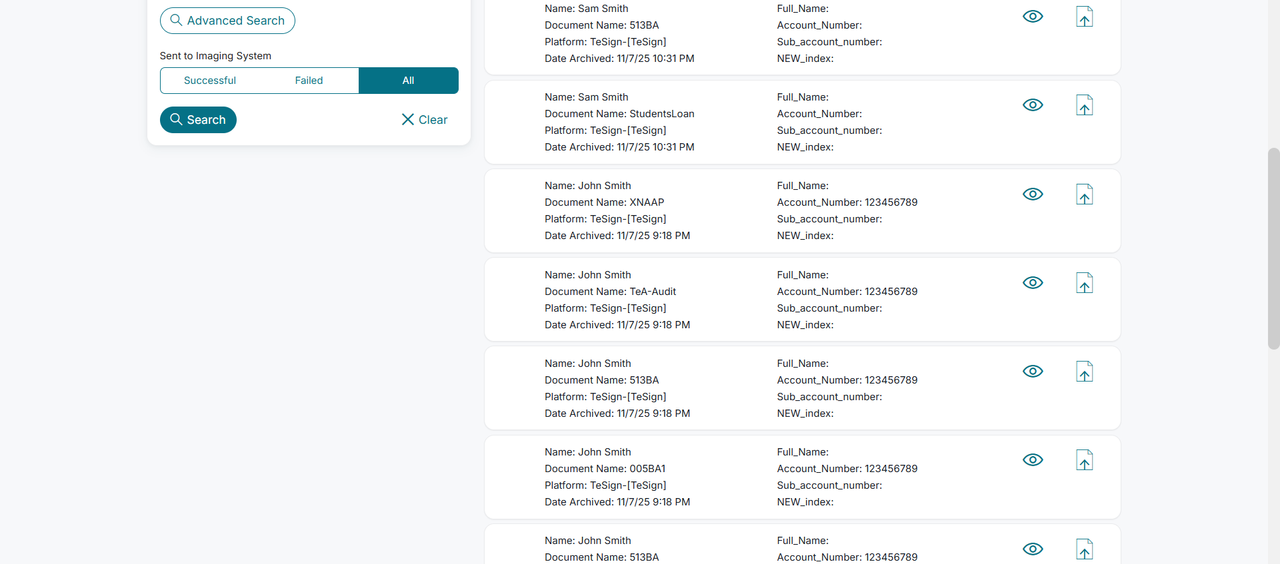Send the XNAAP document with upload icon
This screenshot has height=564, width=1280.
point(1085,194)
